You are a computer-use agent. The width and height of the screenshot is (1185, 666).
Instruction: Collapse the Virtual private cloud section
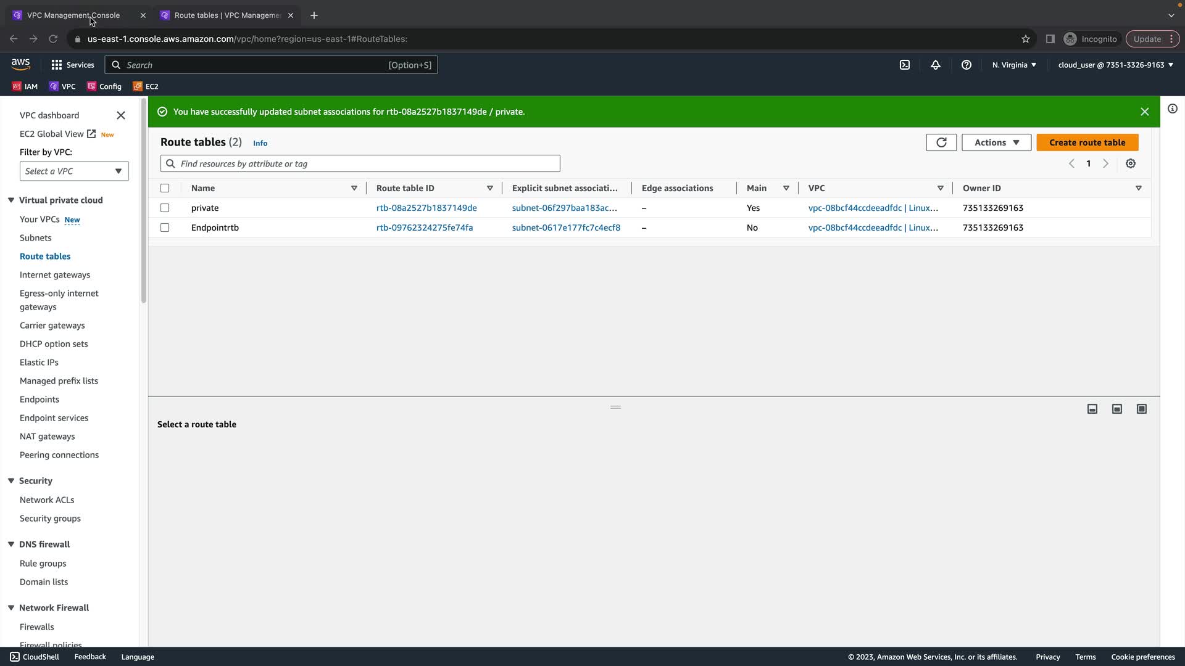click(11, 200)
